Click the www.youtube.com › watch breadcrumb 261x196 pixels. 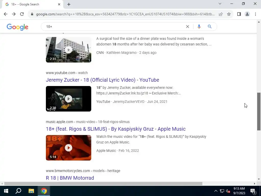(x=67, y=73)
